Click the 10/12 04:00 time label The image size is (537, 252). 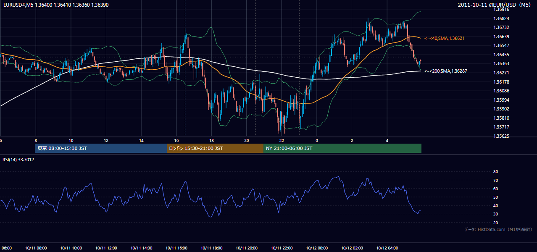coord(387,248)
